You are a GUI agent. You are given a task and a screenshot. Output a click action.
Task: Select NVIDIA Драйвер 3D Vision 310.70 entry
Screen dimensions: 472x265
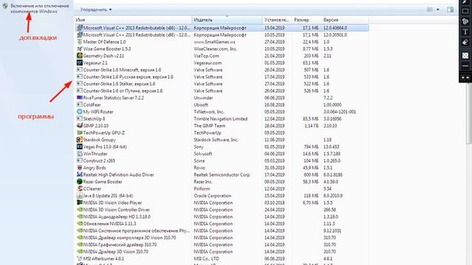tap(221, 252)
